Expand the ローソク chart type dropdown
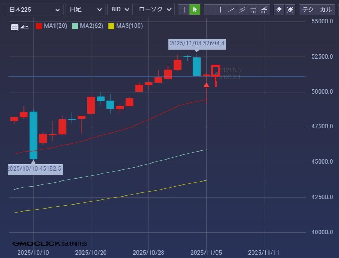 click(154, 10)
